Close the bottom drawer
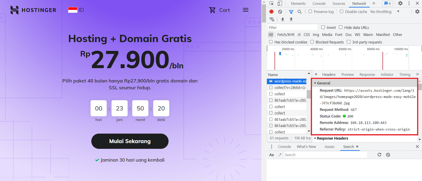This screenshot has height=181, width=422. click(x=417, y=146)
